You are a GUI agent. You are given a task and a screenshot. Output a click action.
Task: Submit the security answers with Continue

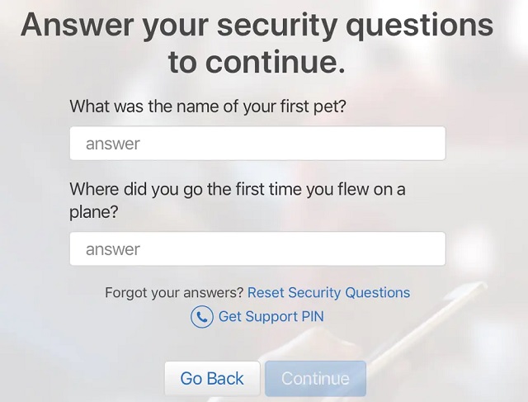tap(315, 378)
